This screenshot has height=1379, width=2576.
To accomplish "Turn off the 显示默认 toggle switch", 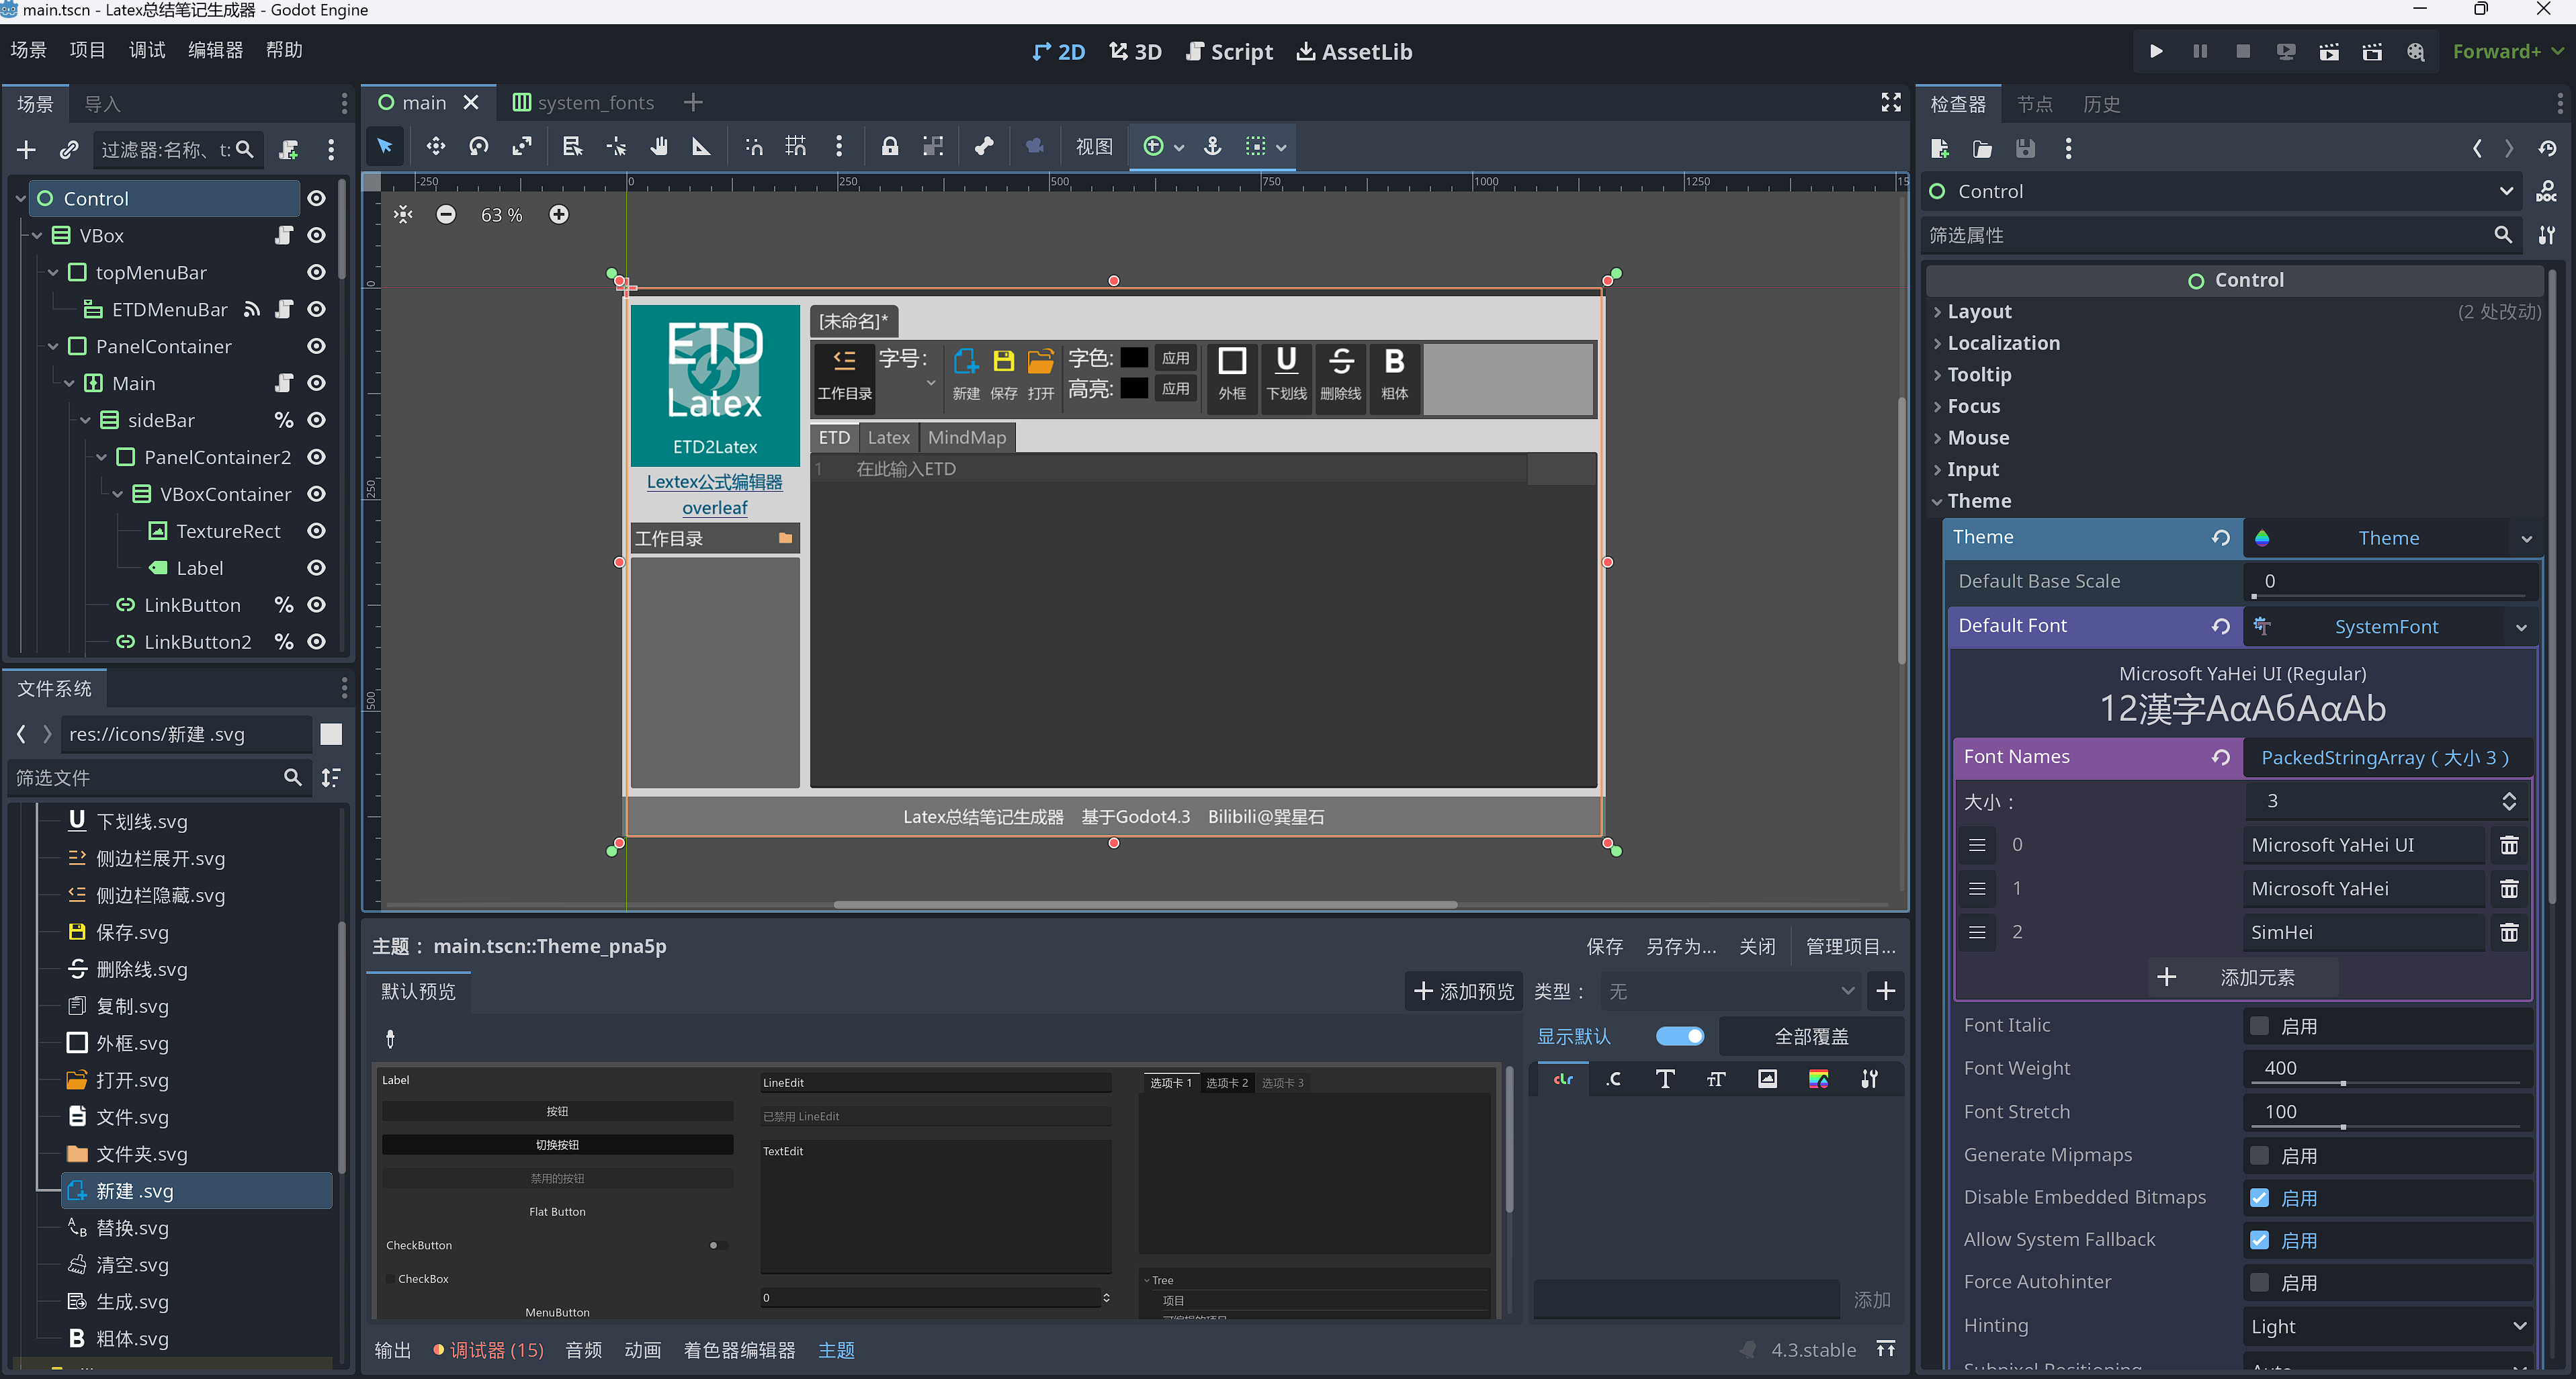I will coord(1680,1036).
